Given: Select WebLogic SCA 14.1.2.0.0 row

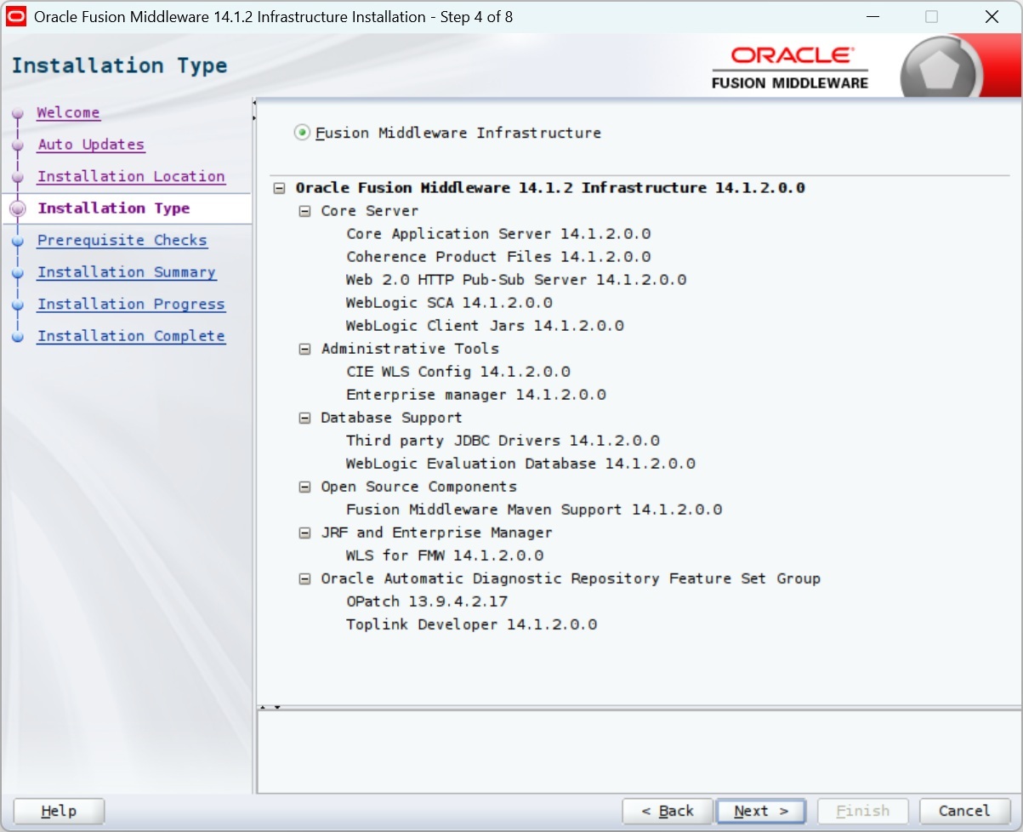Looking at the screenshot, I should 449,303.
